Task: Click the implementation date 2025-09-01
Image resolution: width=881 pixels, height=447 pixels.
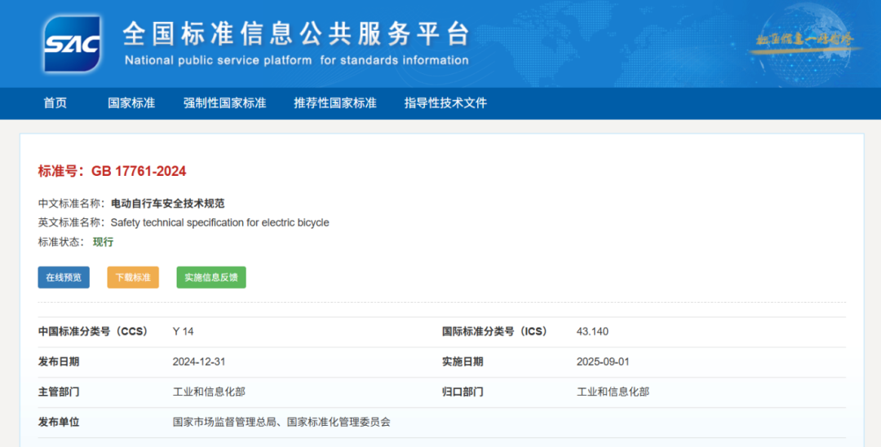Action: pyautogui.click(x=603, y=362)
